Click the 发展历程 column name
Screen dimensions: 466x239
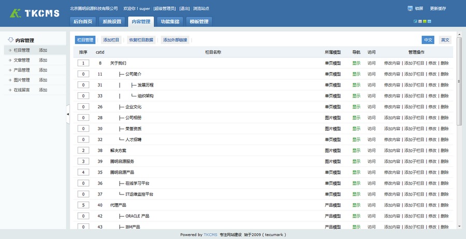145,85
